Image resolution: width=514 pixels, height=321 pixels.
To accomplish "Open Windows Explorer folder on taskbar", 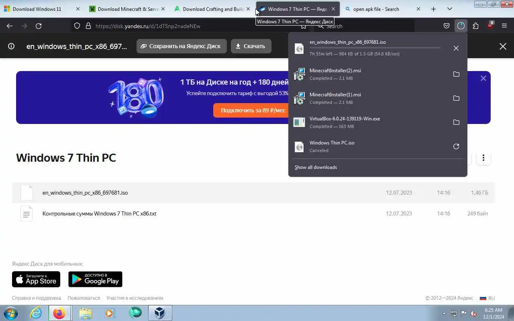I will [86, 313].
